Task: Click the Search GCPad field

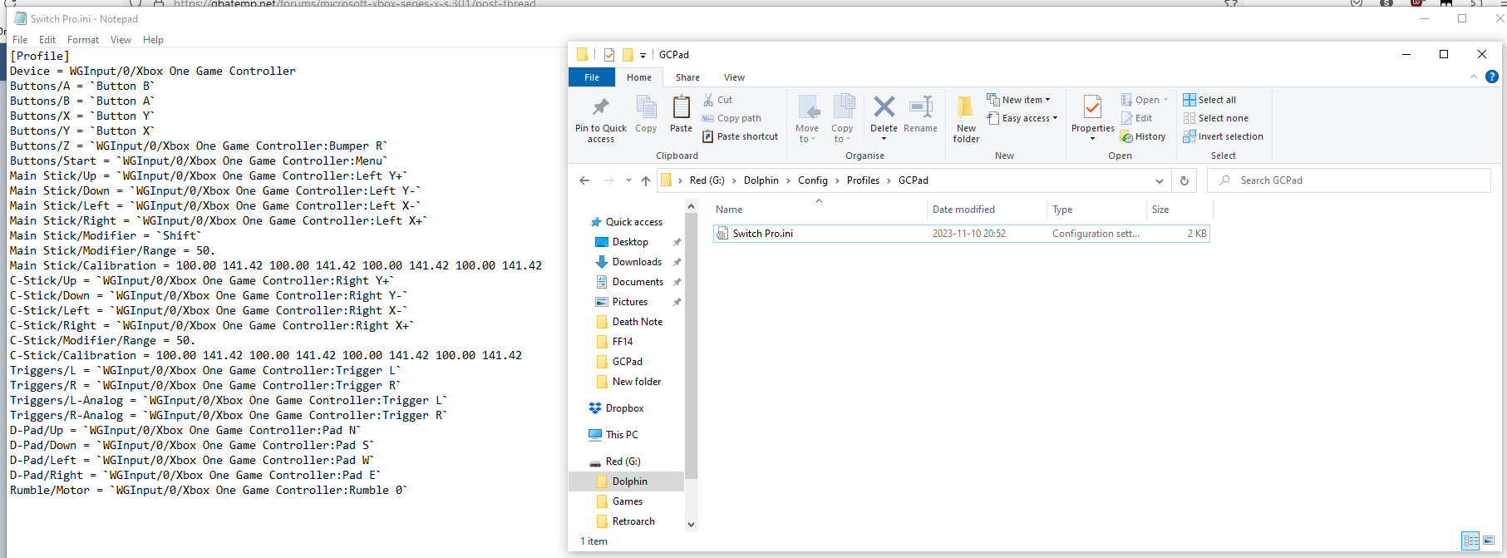Action: pyautogui.click(x=1349, y=180)
